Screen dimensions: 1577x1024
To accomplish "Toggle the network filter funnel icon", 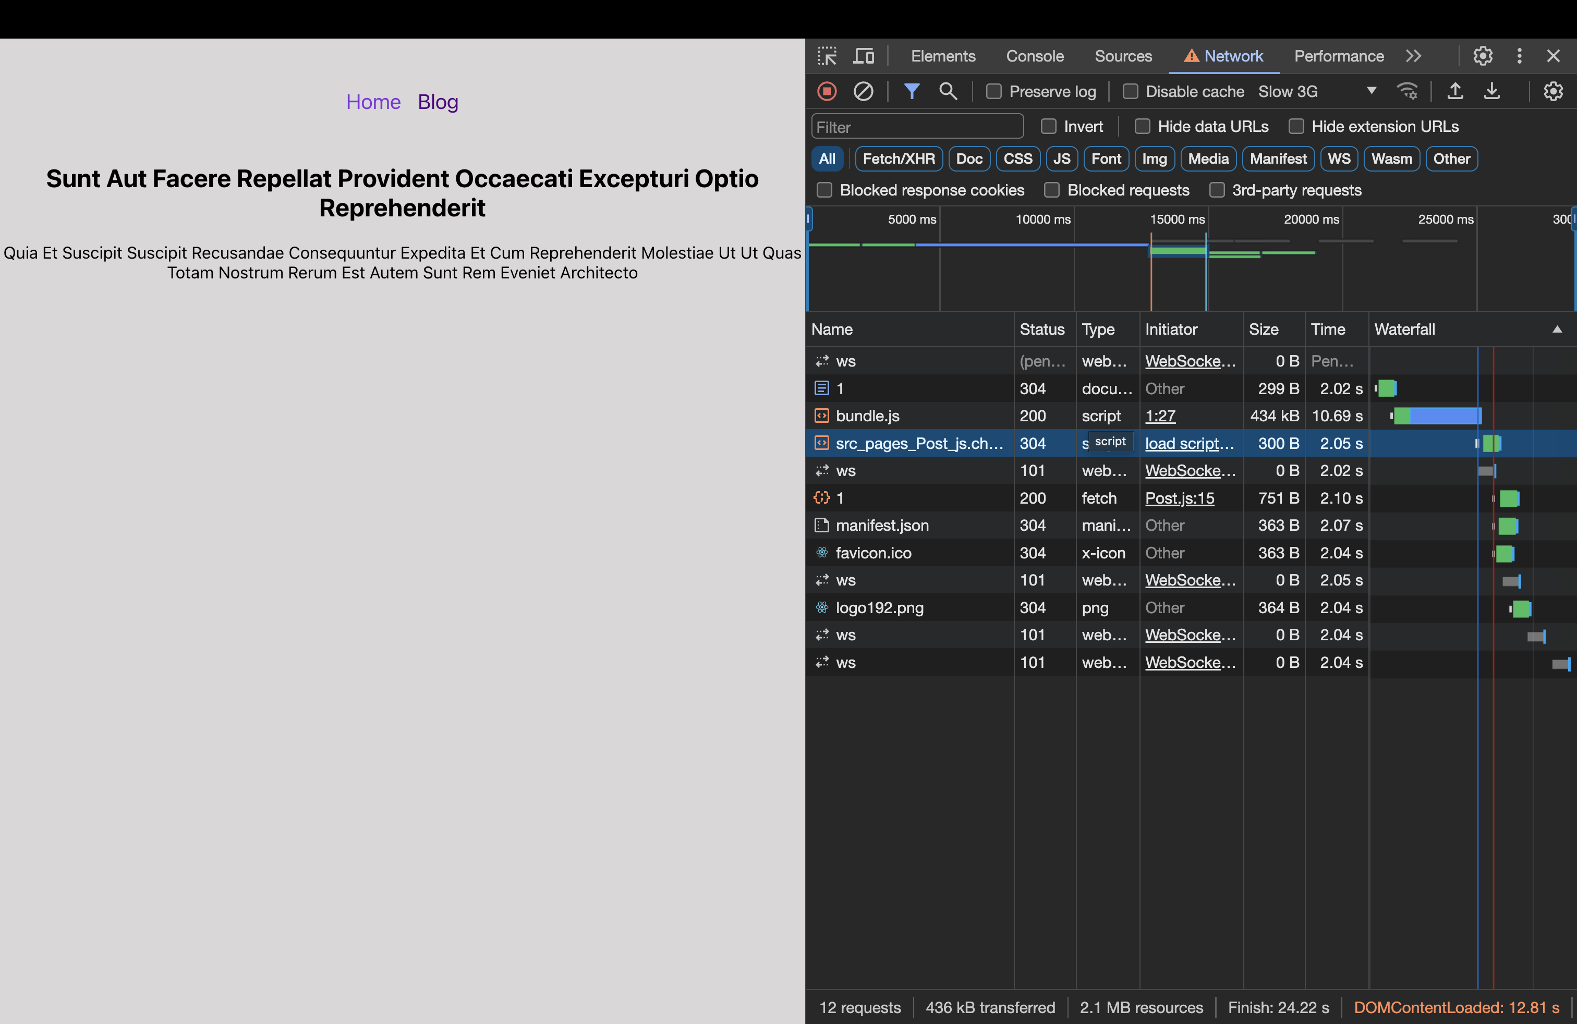I will [912, 91].
